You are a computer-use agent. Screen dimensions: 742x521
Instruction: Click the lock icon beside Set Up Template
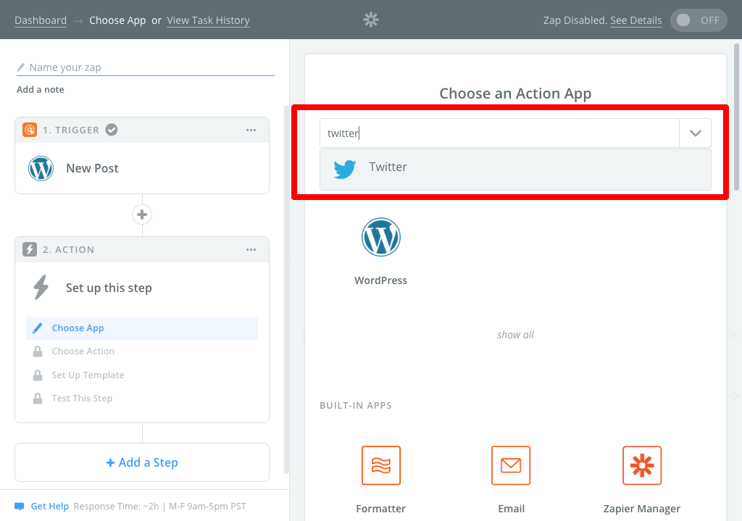coord(38,375)
